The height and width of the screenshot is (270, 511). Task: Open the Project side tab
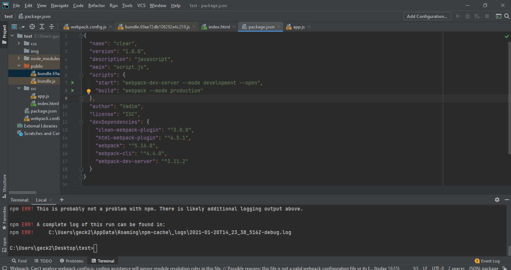(x=4, y=34)
